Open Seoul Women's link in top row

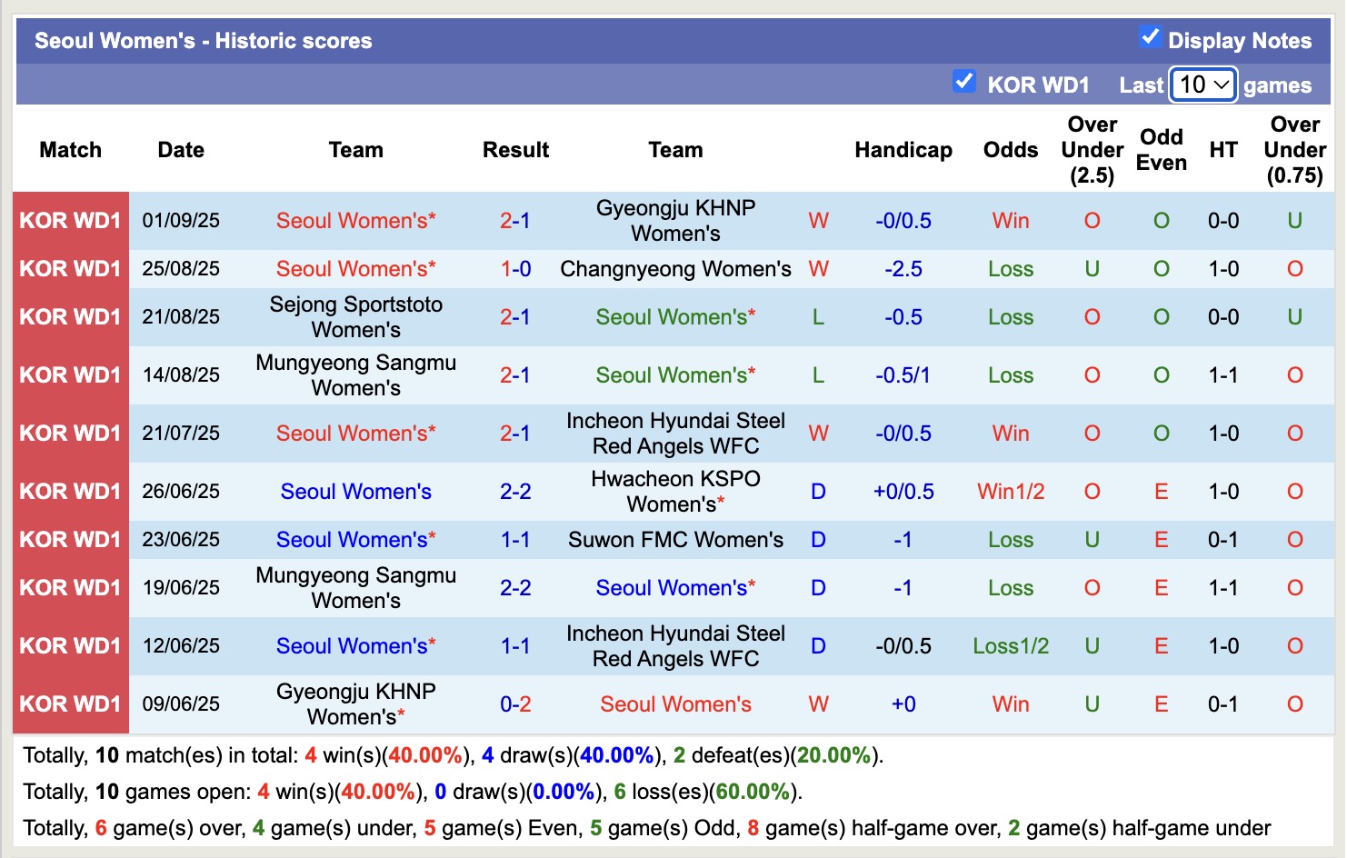click(355, 220)
